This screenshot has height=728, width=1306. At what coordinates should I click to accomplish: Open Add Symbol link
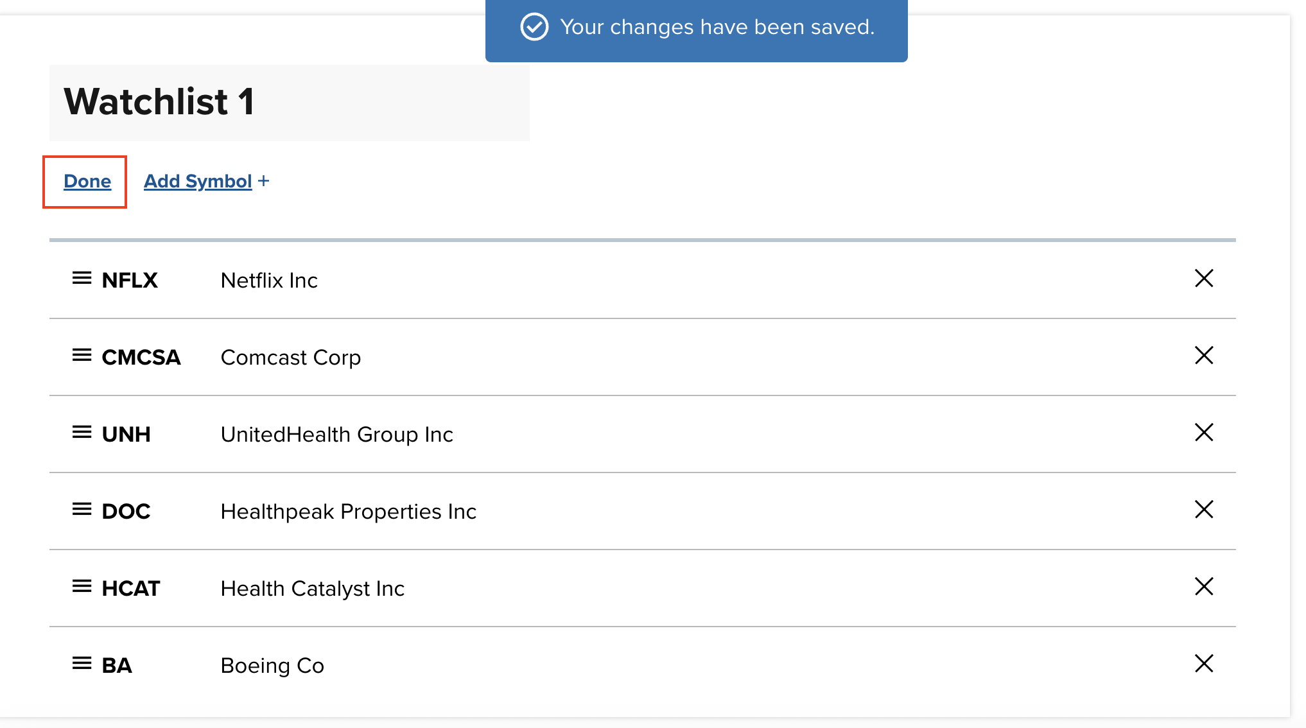click(x=198, y=182)
